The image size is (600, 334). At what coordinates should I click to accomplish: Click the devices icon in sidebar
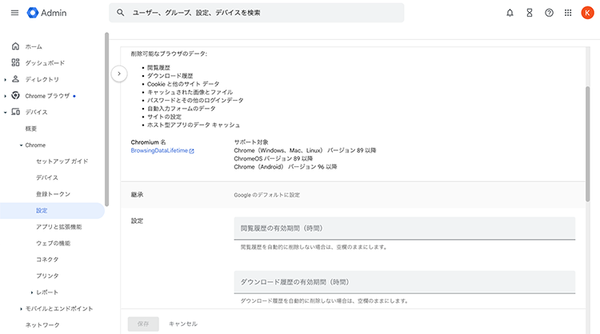coord(15,112)
